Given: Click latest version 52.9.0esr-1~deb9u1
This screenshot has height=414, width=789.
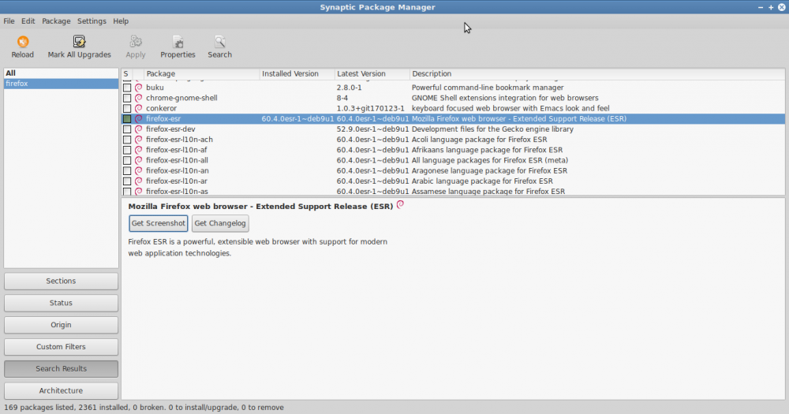Looking at the screenshot, I should click(373, 129).
